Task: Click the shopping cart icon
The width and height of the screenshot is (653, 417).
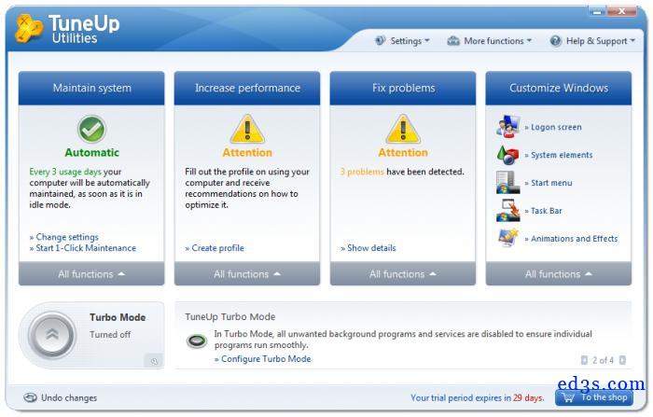Action: 568,397
